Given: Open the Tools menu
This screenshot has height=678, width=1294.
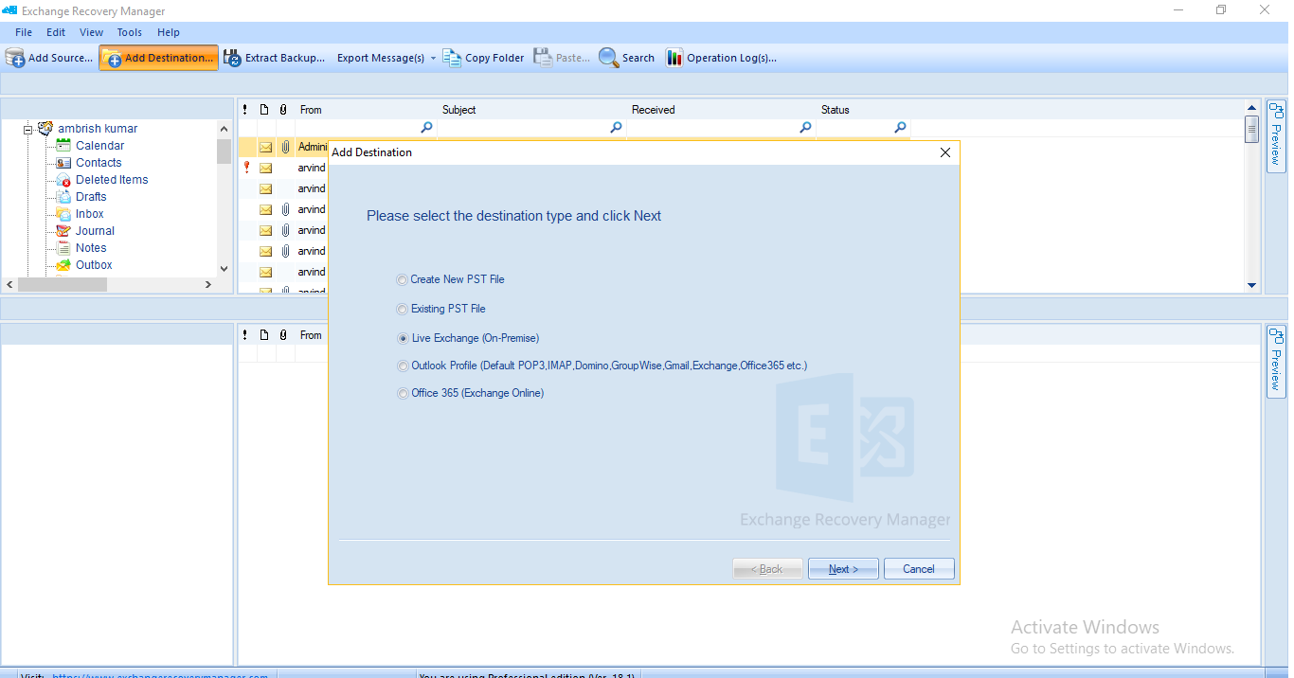Looking at the screenshot, I should click(130, 32).
